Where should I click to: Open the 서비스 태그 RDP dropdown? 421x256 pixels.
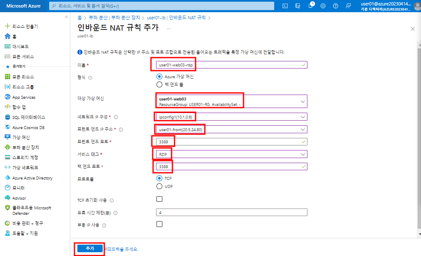pos(231,154)
